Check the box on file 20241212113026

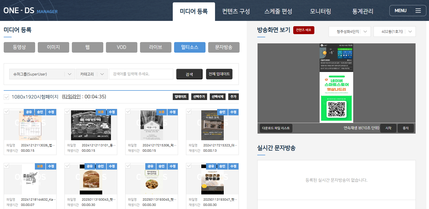(6, 111)
